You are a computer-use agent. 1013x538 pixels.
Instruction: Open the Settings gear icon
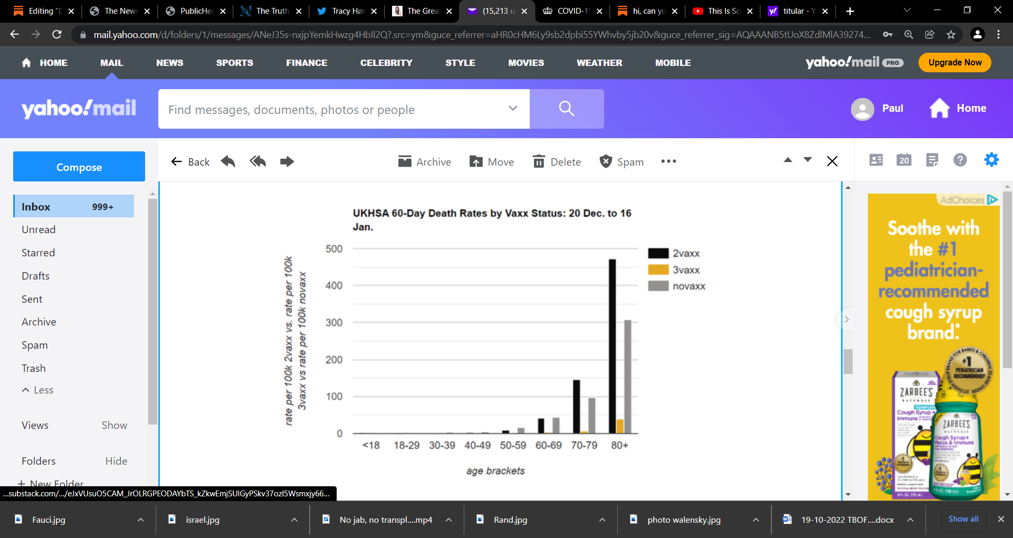[x=991, y=159]
